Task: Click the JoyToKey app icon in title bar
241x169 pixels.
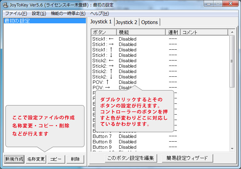Action: pos(5,5)
